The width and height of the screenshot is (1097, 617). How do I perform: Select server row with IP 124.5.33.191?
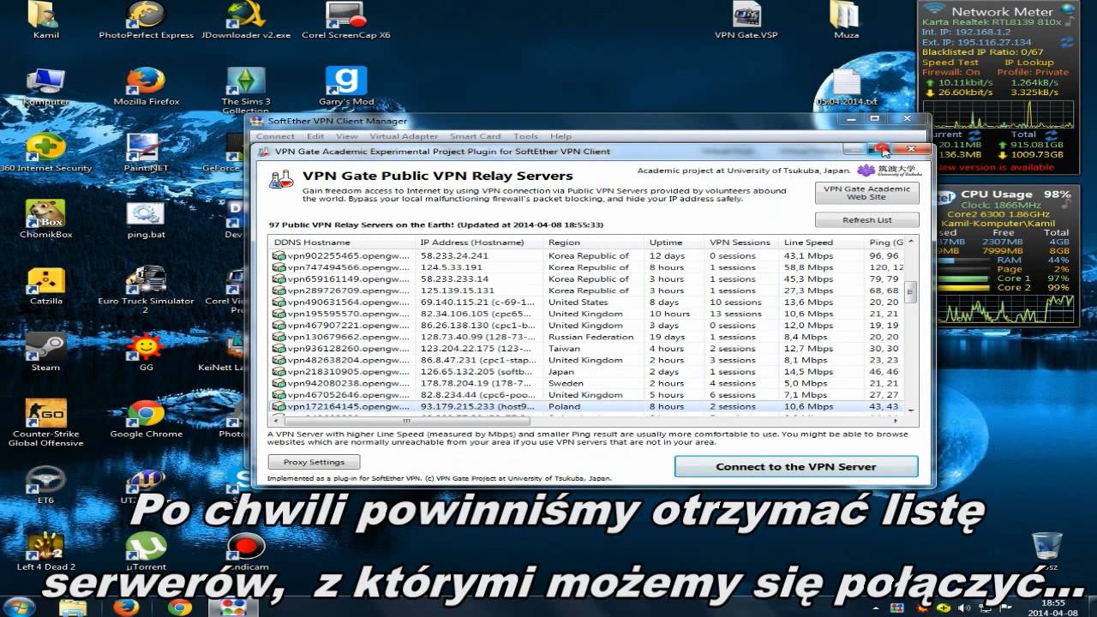pos(587,267)
